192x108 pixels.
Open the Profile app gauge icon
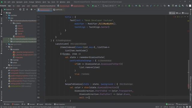136,6
